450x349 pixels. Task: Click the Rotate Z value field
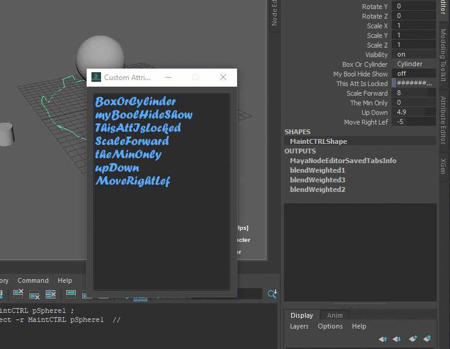click(414, 16)
